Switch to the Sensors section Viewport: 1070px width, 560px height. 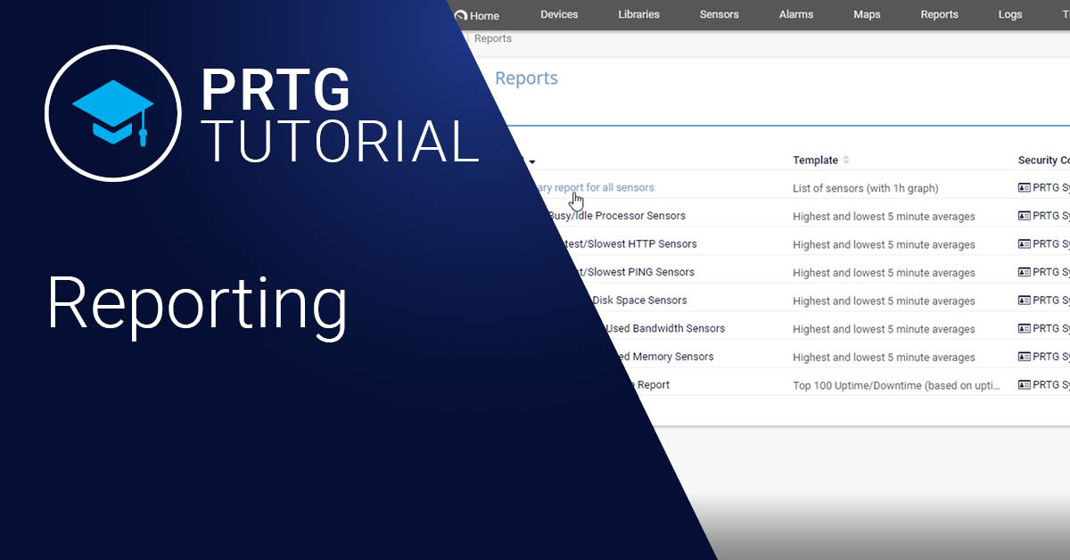tap(719, 14)
